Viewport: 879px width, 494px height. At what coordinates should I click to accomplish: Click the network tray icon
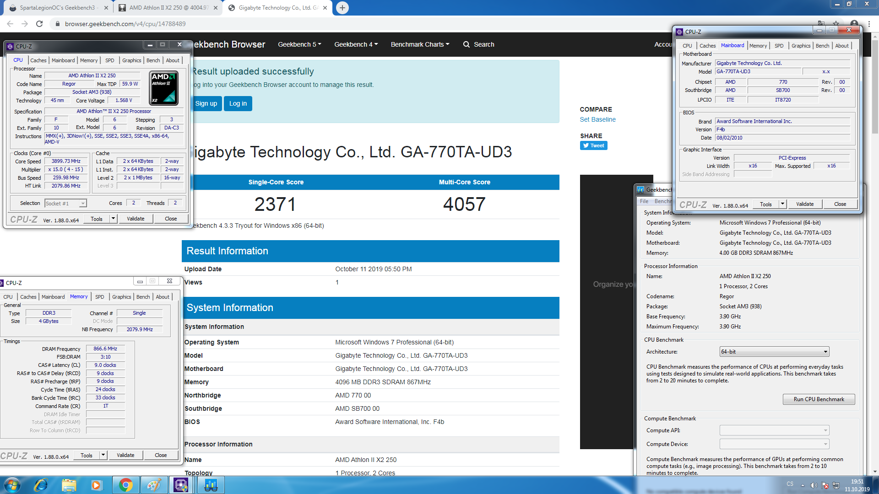836,485
